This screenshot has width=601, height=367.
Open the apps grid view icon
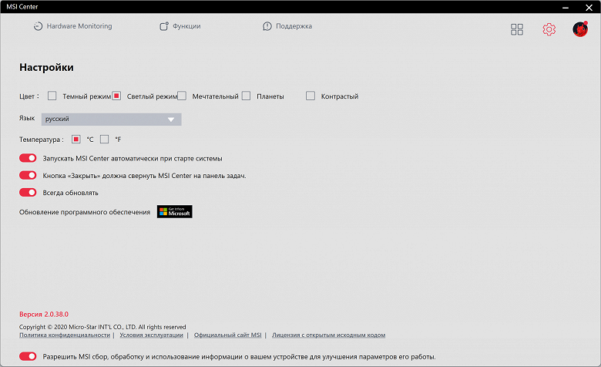click(x=517, y=29)
